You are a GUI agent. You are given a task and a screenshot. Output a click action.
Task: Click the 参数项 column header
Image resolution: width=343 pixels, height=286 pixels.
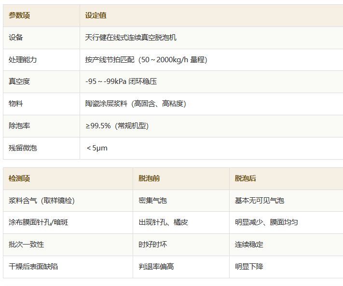pyautogui.click(x=19, y=15)
